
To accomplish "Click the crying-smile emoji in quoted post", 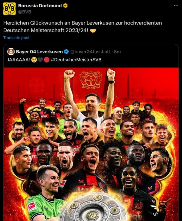I will point(34,60).
